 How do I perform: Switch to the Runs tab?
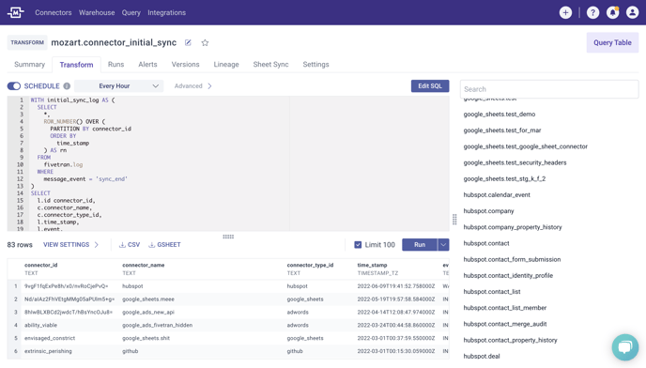point(115,64)
